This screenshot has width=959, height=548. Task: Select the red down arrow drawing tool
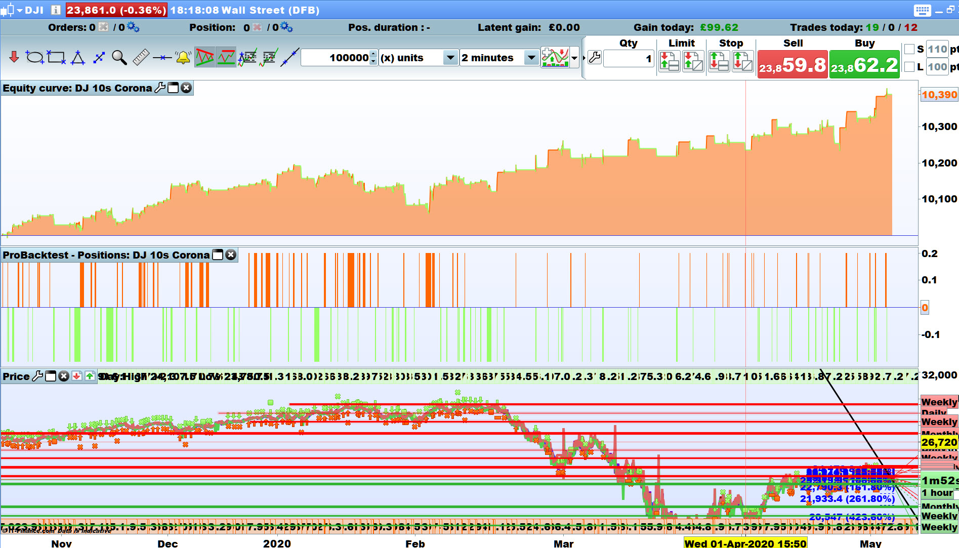pos(14,57)
